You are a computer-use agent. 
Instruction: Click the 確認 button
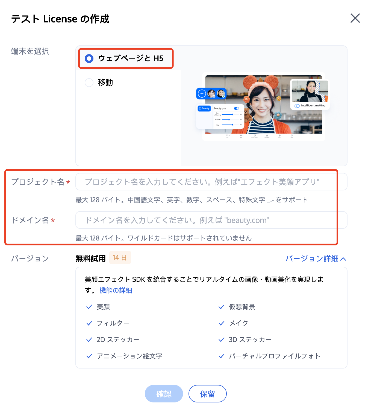point(164,394)
